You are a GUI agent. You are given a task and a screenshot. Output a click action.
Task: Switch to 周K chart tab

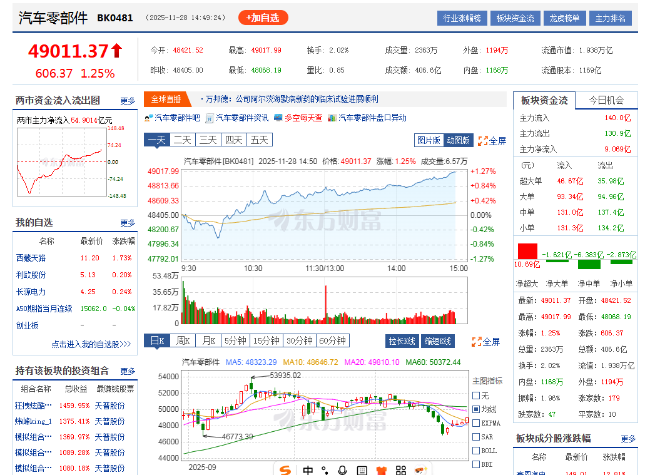[183, 340]
